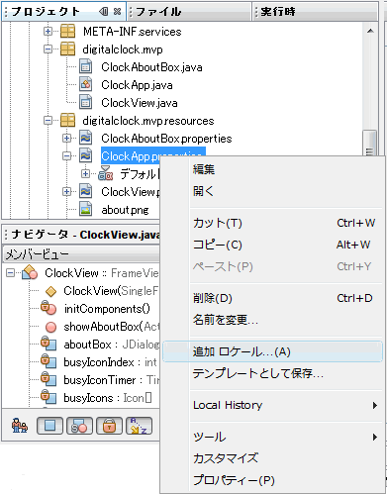Toggle show non-public members filter button
Image resolution: width=387 pixels, height=494 pixels.
pos(109,426)
